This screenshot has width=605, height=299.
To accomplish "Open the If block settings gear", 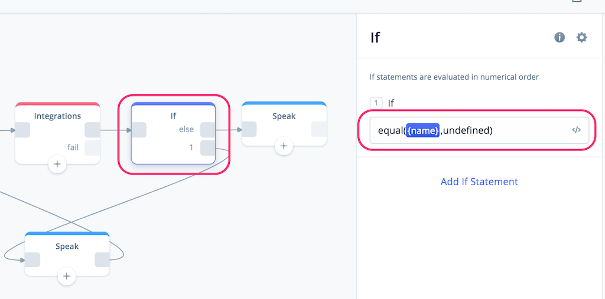I will [581, 37].
